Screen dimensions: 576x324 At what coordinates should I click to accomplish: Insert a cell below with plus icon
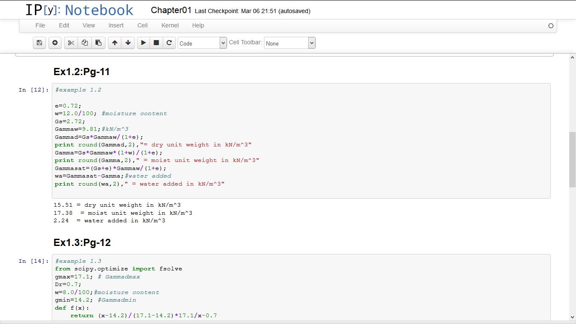coord(55,43)
